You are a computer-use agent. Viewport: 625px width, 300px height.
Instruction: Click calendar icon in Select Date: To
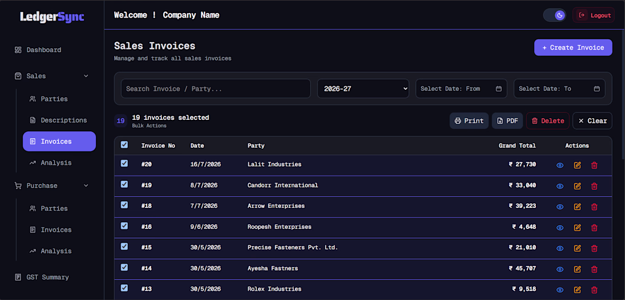[597, 89]
